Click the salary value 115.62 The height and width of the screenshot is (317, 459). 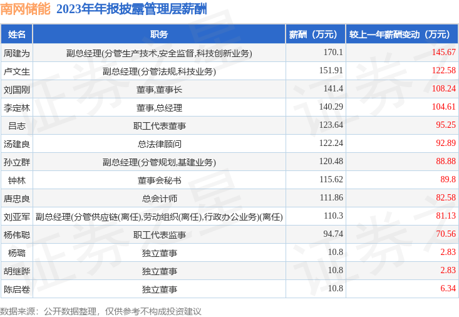point(331,179)
